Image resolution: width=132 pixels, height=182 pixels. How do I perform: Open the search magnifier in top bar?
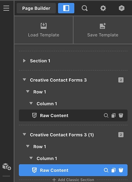84,8
